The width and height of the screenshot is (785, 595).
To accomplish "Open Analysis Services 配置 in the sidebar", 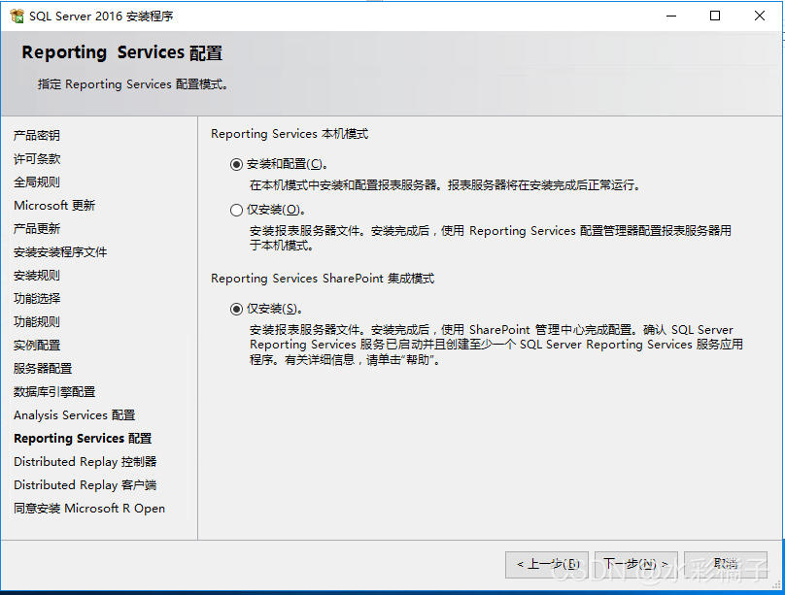I will point(74,415).
